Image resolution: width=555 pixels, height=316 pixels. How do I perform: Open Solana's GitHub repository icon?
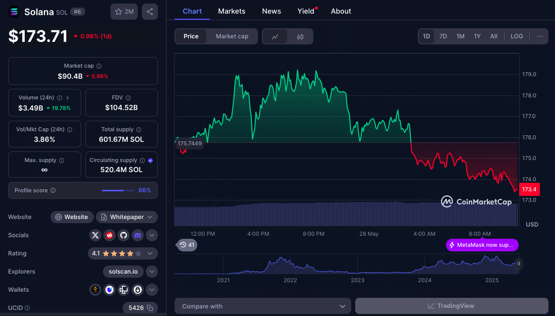[124, 235]
